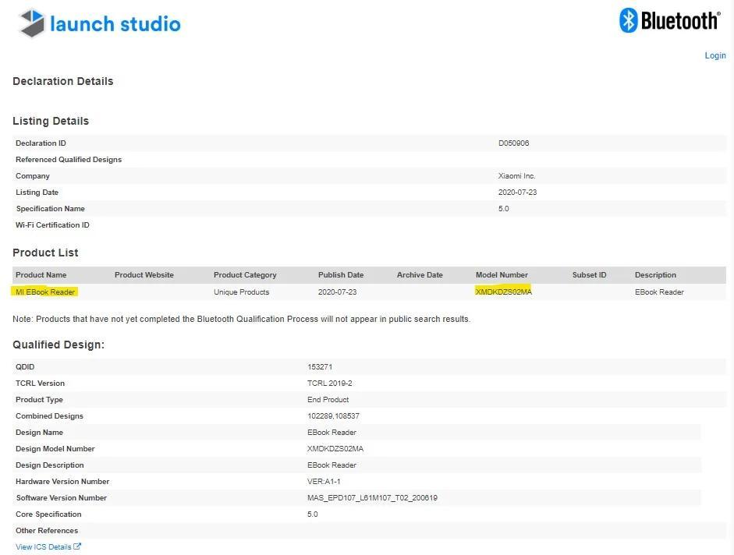Click the external link icon beside ICS Details
This screenshot has width=734, height=555.
(x=77, y=546)
